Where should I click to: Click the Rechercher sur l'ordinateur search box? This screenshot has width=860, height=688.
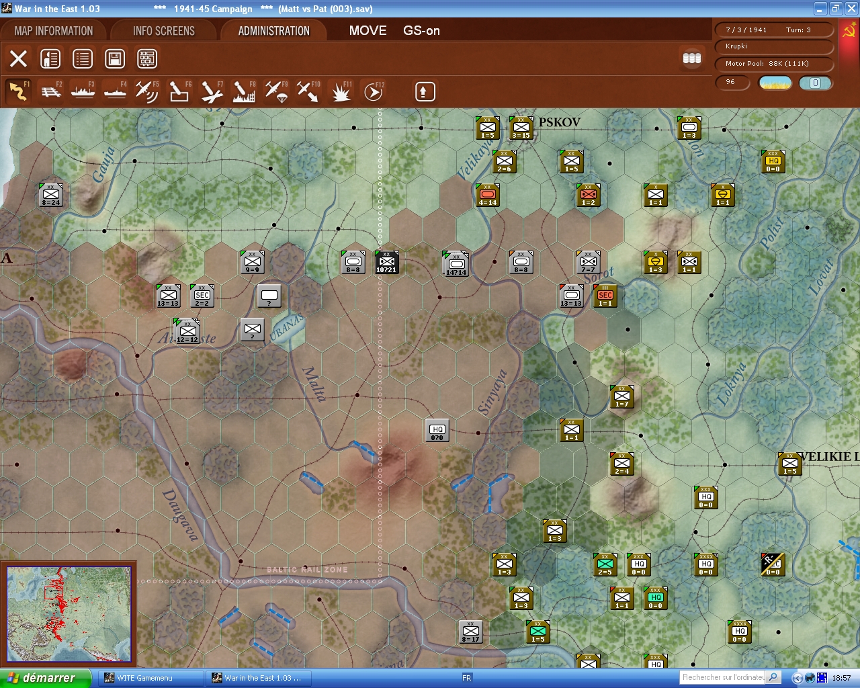723,677
